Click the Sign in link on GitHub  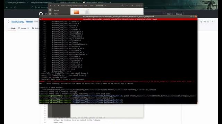pyautogui.click(x=170, y=14)
